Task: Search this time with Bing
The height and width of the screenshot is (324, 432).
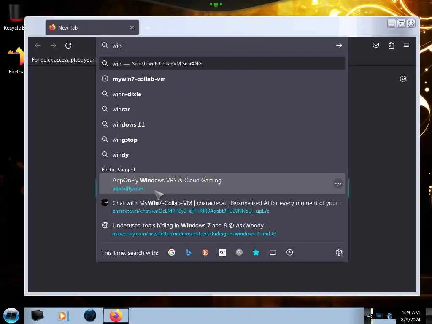Action: tap(189, 252)
